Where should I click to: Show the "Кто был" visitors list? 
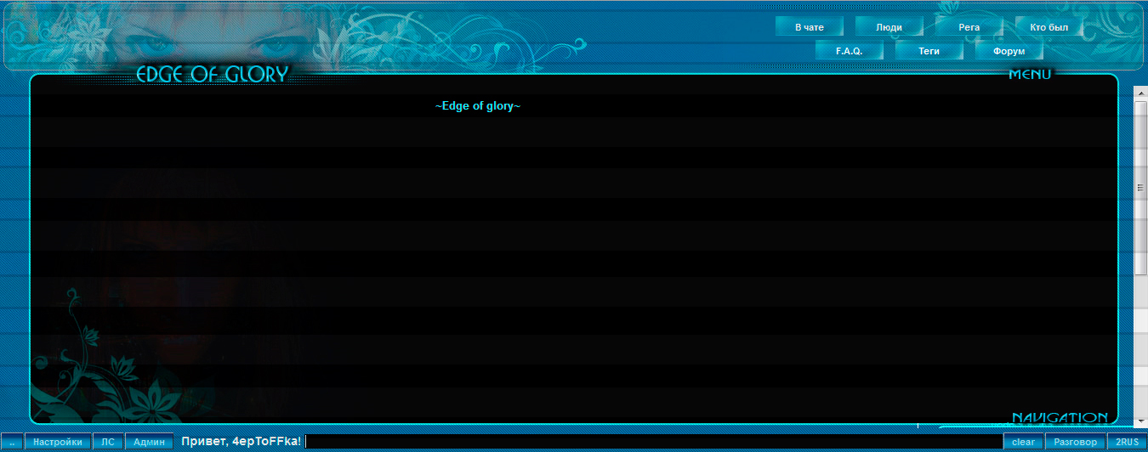(x=1049, y=27)
